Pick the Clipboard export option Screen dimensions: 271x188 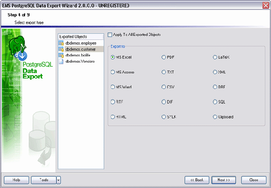[x=215, y=117]
